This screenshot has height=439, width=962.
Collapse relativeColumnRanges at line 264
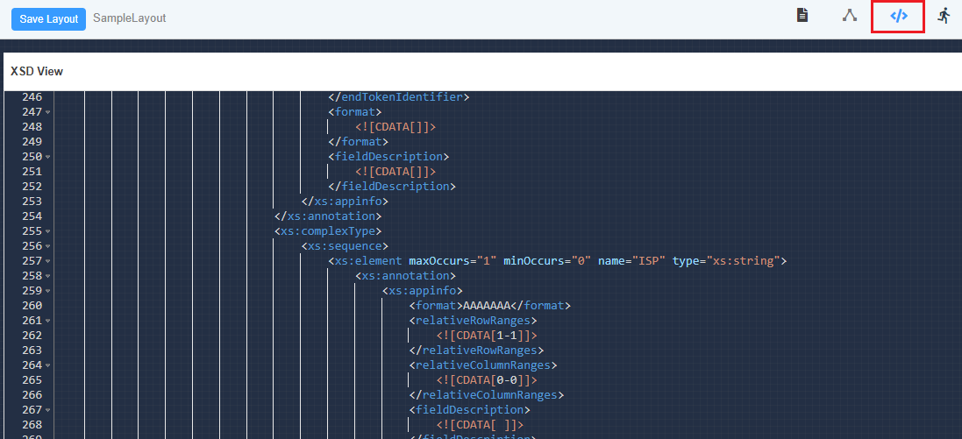47,365
